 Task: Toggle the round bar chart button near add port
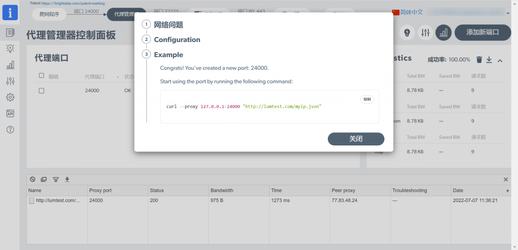(x=444, y=32)
